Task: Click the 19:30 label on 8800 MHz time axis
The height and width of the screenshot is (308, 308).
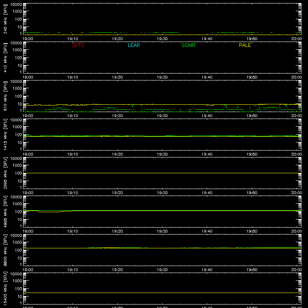Action: click(162, 270)
